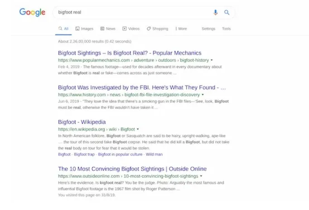Click the Google logo

coord(32,12)
